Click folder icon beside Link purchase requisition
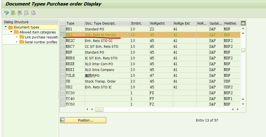 point(22,37)
